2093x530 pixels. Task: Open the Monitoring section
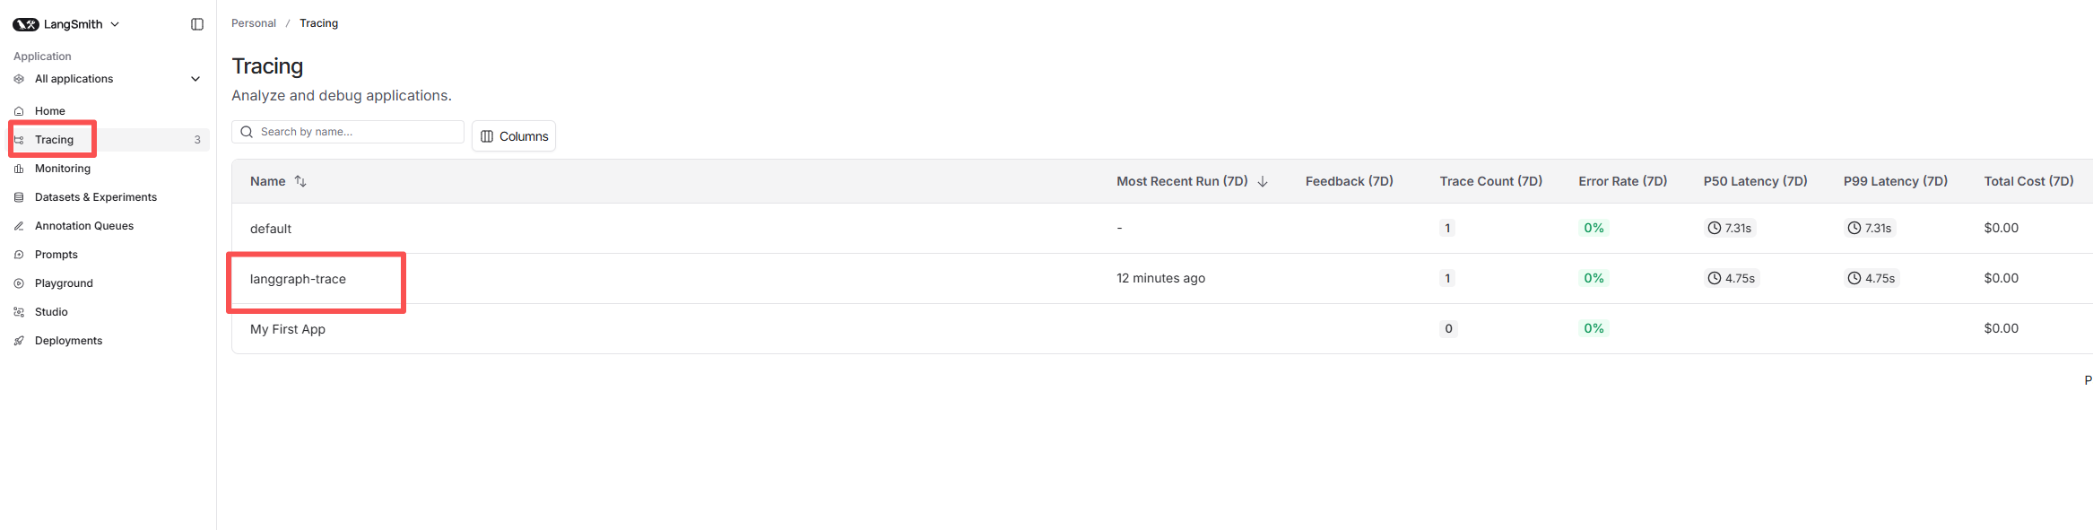[63, 169]
